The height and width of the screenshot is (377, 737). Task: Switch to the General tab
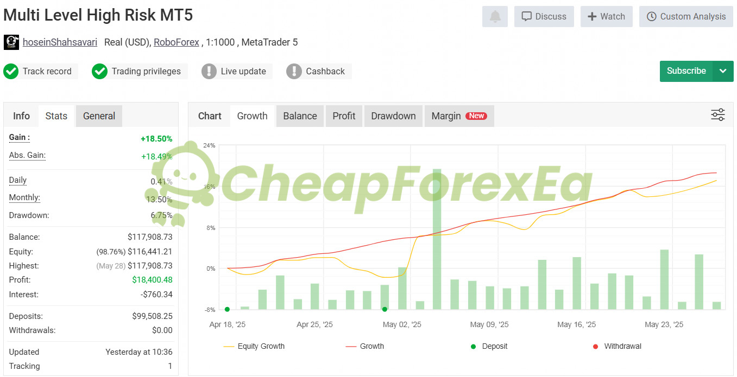99,116
